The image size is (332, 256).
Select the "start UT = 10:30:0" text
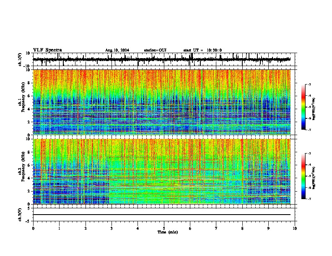tap(202, 50)
